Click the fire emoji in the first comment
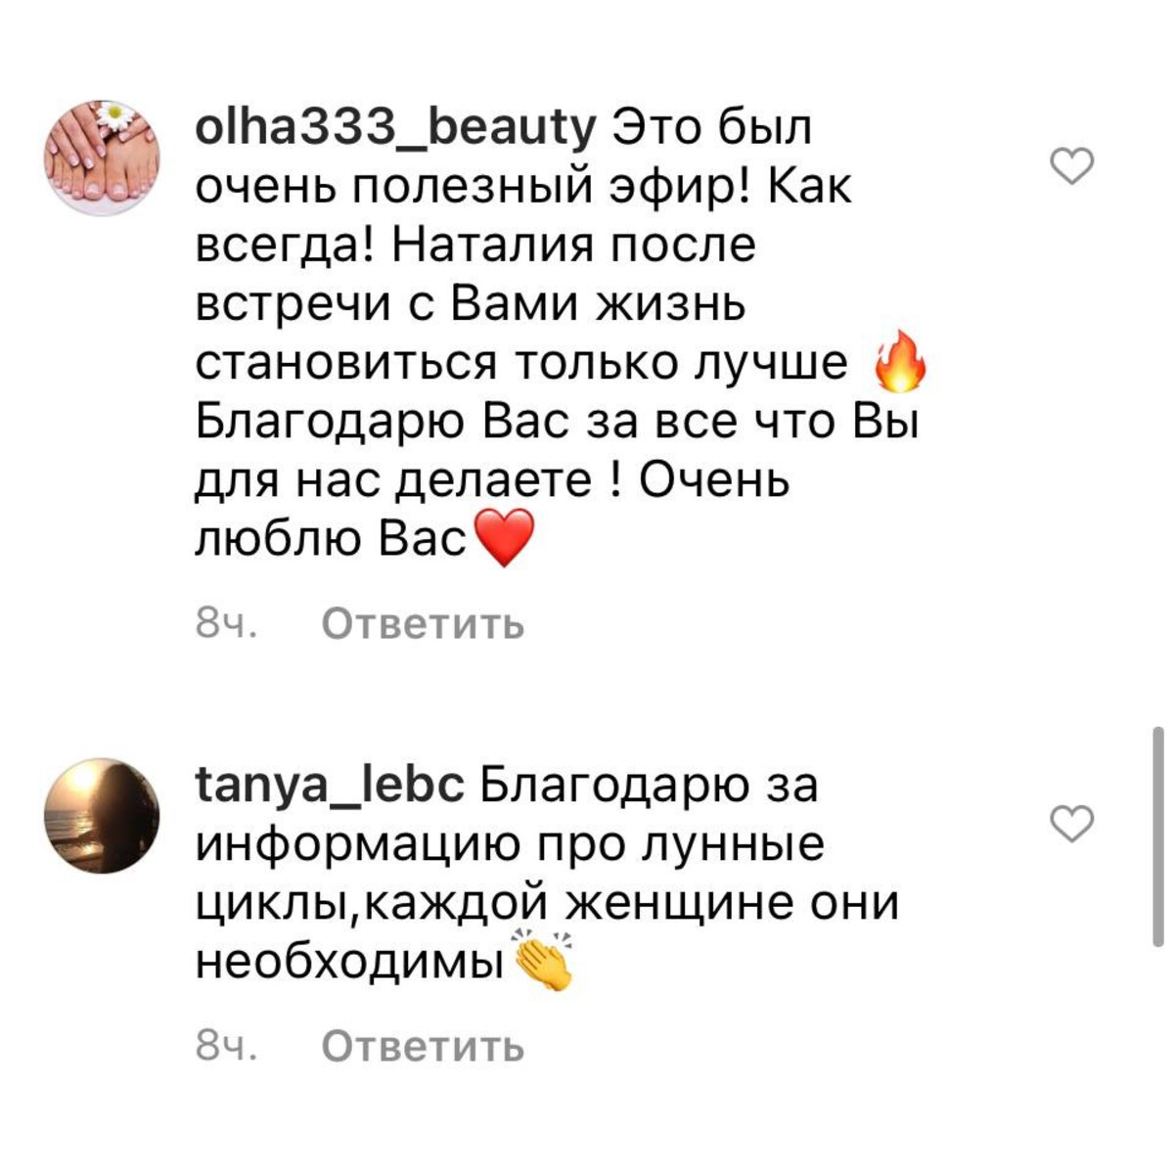The width and height of the screenshot is (1174, 1174). coord(896,362)
